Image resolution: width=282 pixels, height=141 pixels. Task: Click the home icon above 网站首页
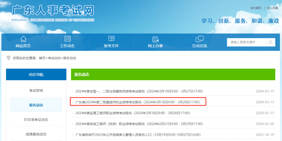23,39
